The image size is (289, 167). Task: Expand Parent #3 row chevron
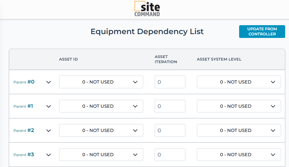click(49, 155)
